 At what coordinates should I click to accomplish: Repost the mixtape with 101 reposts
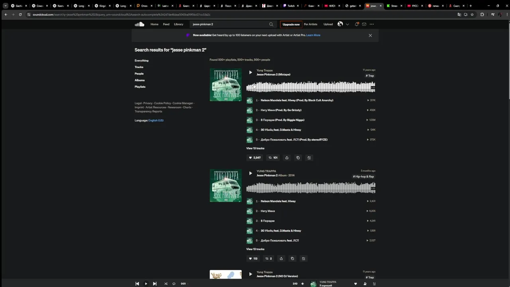tap(273, 158)
